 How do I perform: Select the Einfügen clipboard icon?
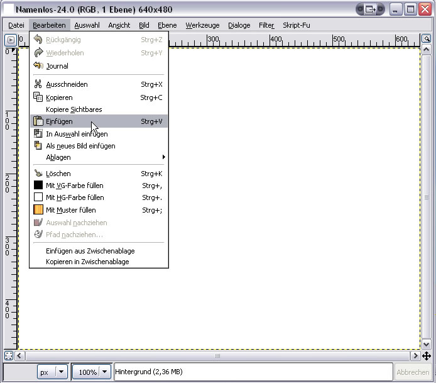[38, 121]
